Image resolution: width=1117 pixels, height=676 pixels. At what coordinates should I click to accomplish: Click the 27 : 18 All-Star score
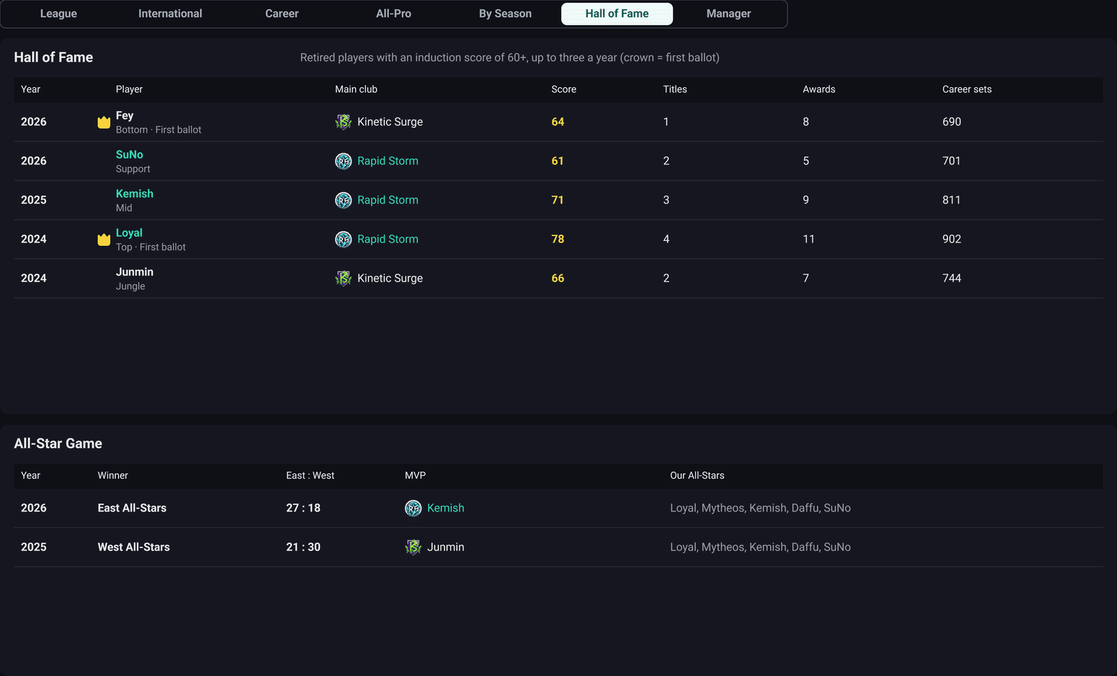click(303, 508)
